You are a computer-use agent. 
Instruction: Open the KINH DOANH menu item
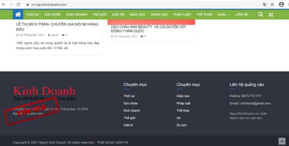pyautogui.click(x=76, y=14)
